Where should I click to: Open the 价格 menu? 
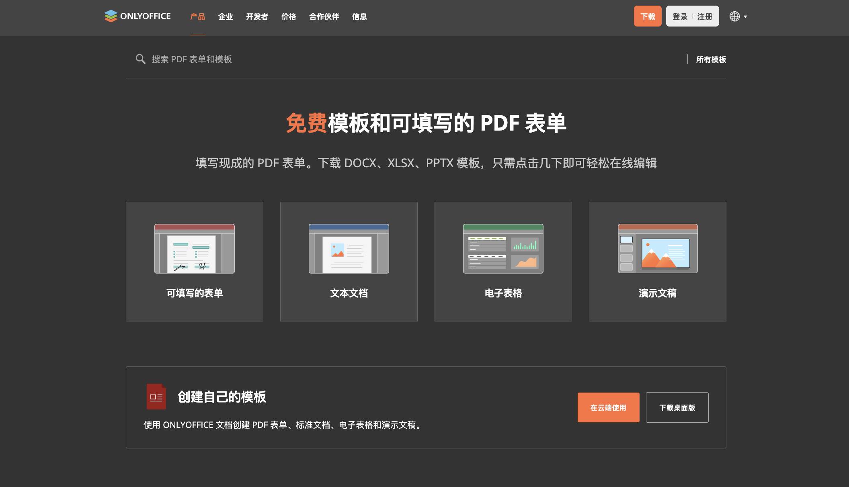pos(289,17)
